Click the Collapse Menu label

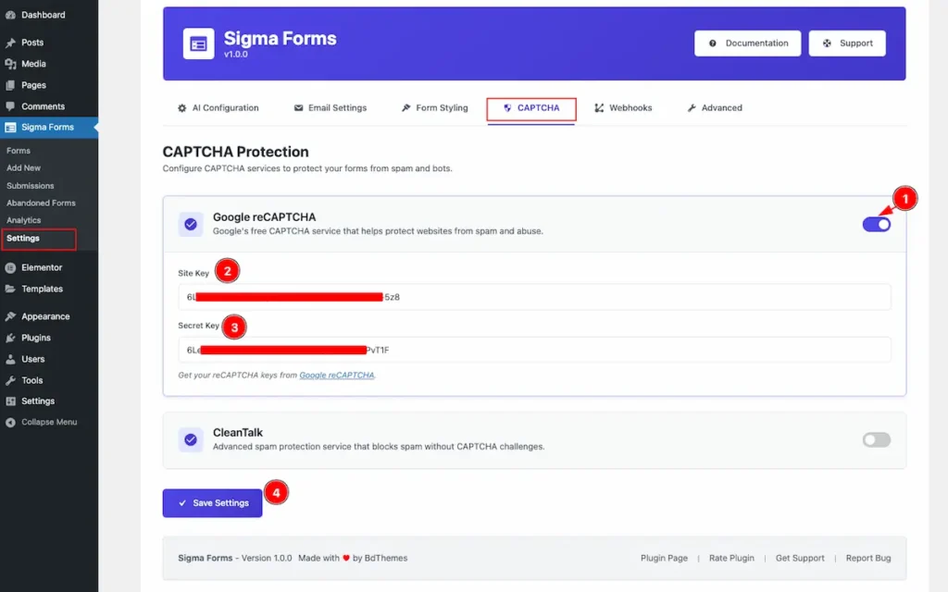[x=49, y=422]
